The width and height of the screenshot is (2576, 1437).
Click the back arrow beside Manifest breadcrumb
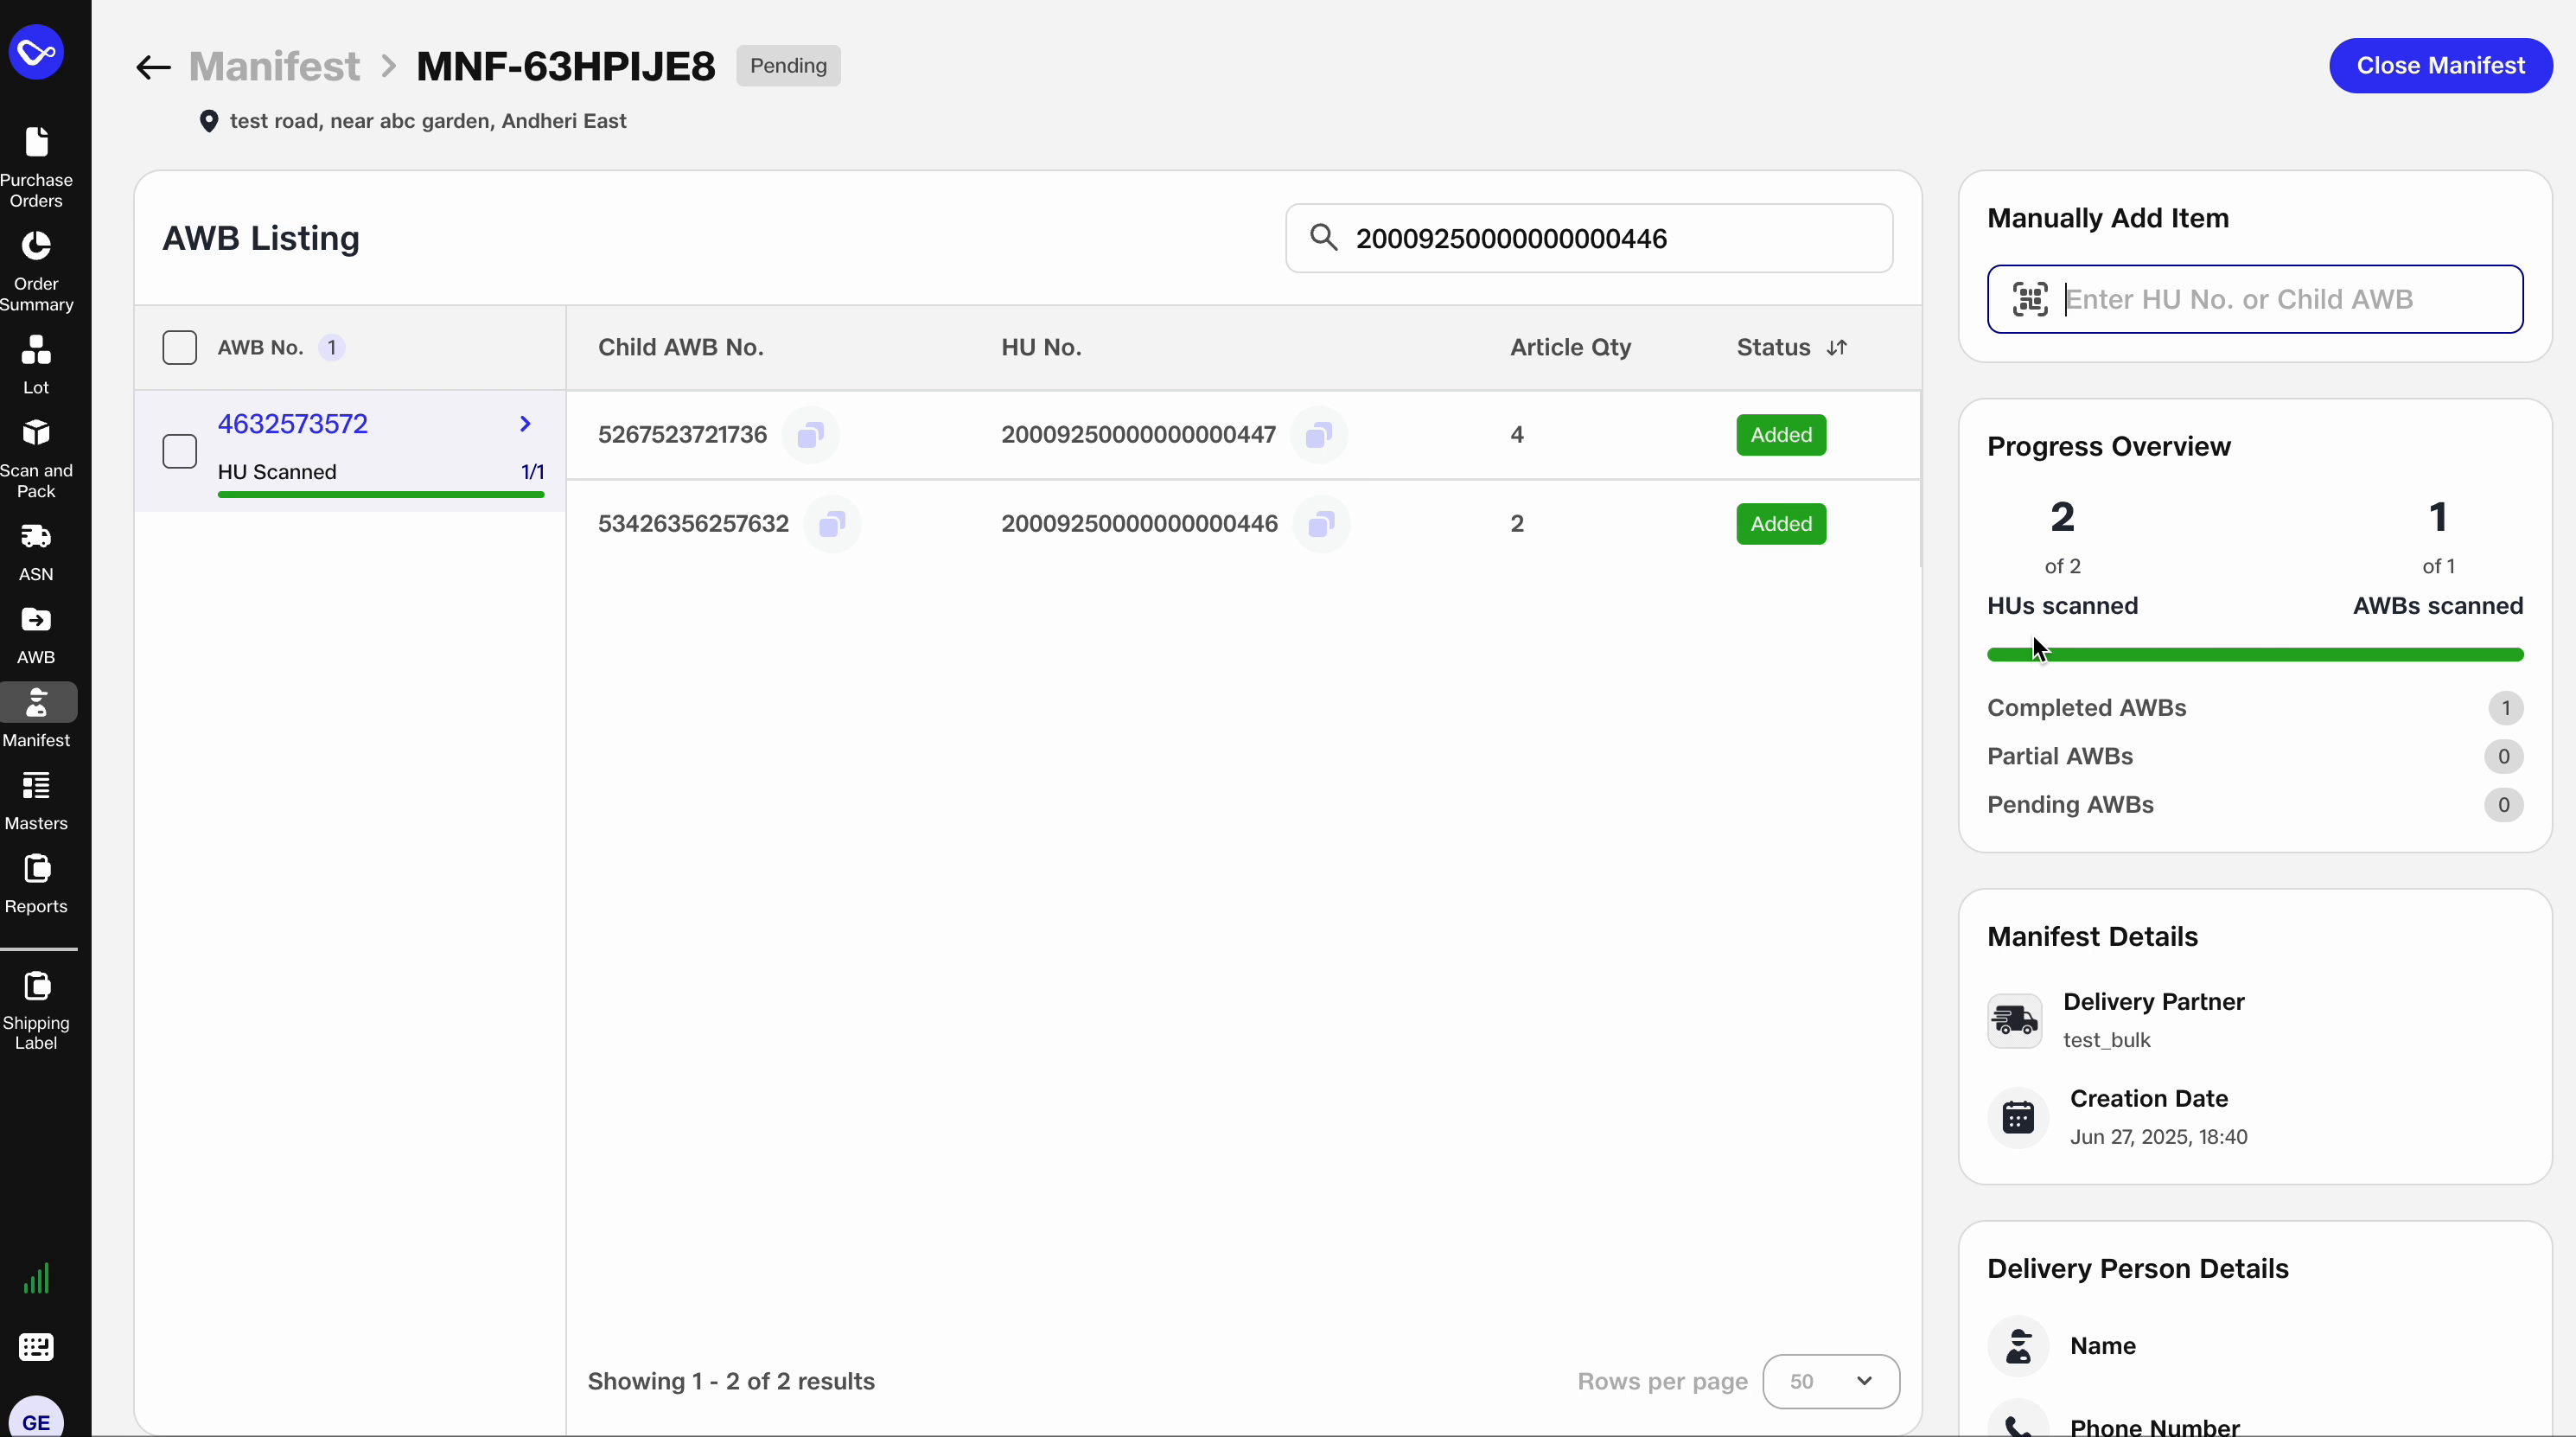pyautogui.click(x=151, y=66)
